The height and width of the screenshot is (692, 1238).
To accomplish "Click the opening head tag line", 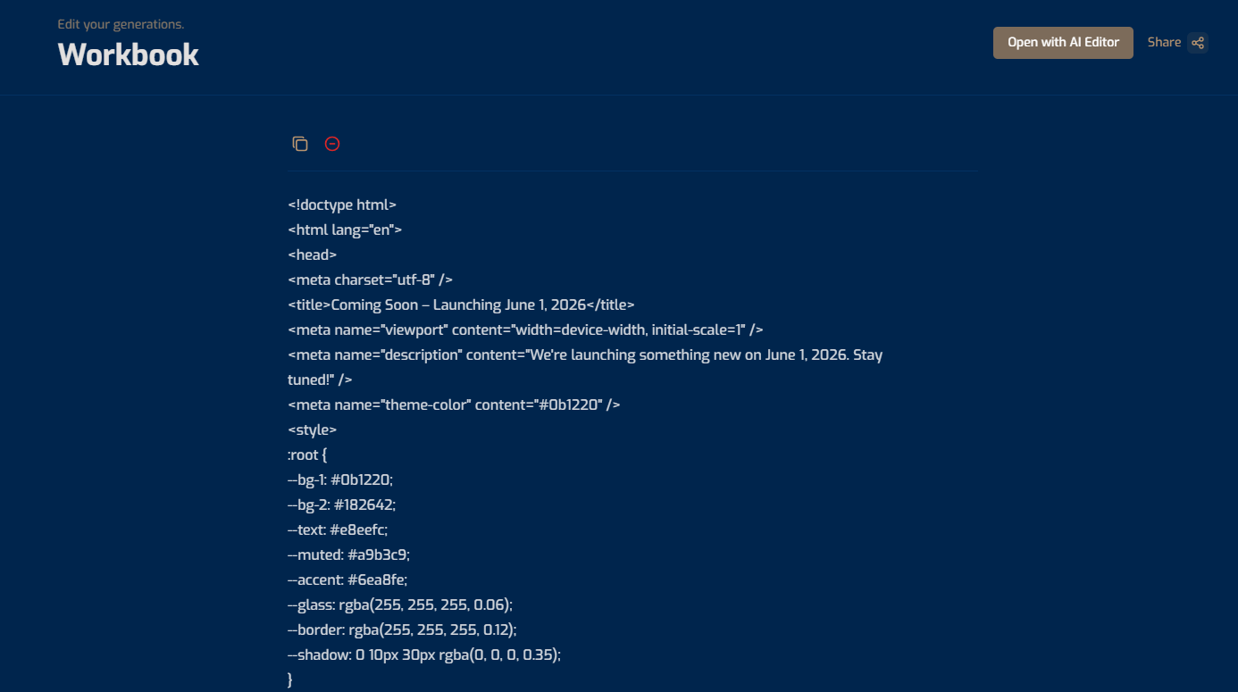I will pyautogui.click(x=312, y=254).
